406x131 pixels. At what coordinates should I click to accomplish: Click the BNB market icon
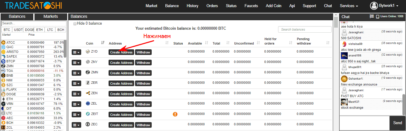coord(4,76)
